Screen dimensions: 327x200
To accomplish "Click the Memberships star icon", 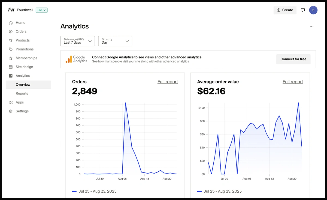I will [x=11, y=58].
